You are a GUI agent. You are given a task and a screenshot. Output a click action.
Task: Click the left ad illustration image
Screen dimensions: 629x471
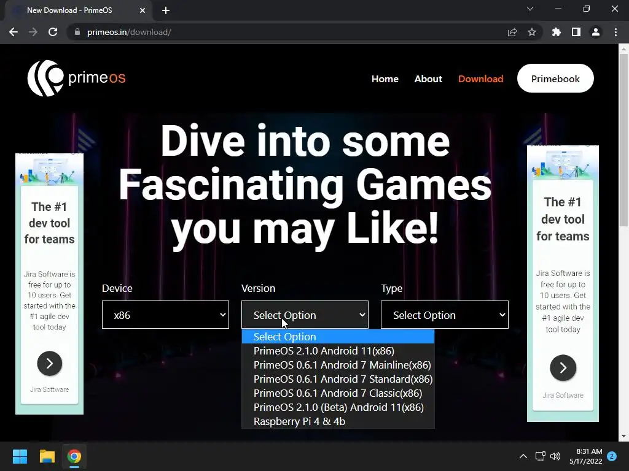pos(49,170)
